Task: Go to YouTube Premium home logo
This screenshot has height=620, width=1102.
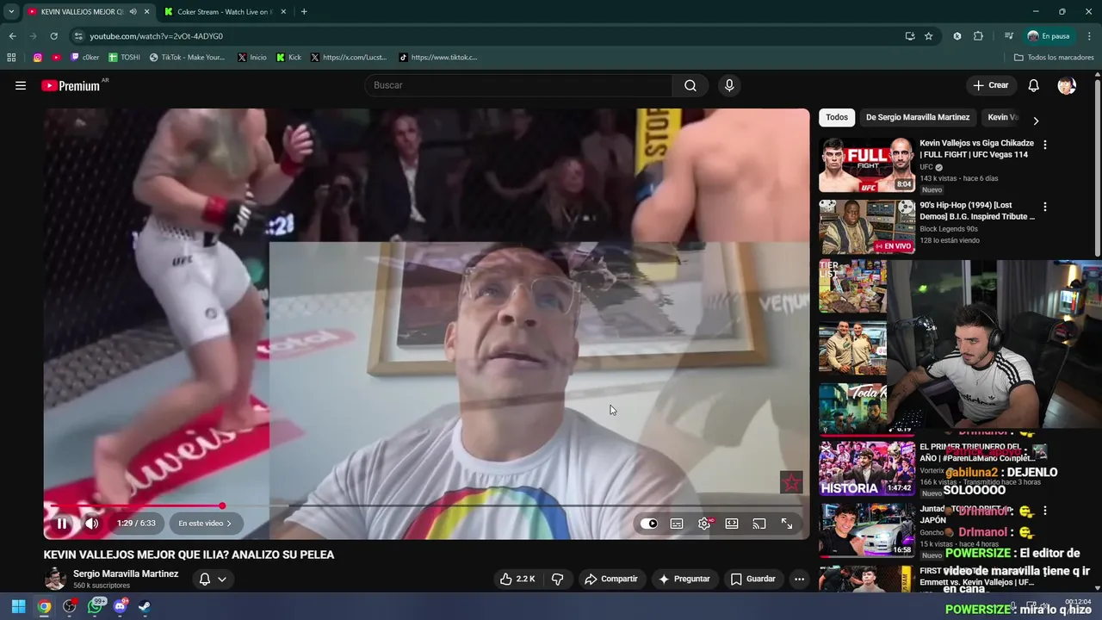Action: point(71,86)
